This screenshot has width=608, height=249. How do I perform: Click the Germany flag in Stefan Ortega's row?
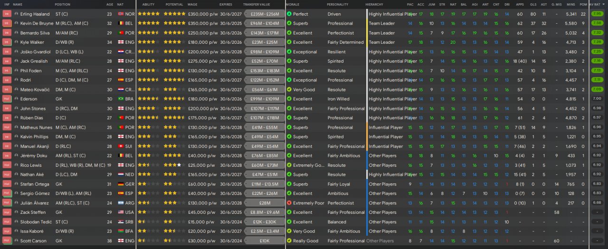point(121,184)
